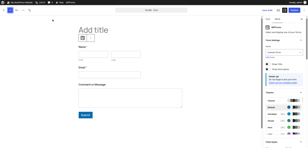Click the Edit Form link
This screenshot has height=148, width=308.
tap(270, 57)
